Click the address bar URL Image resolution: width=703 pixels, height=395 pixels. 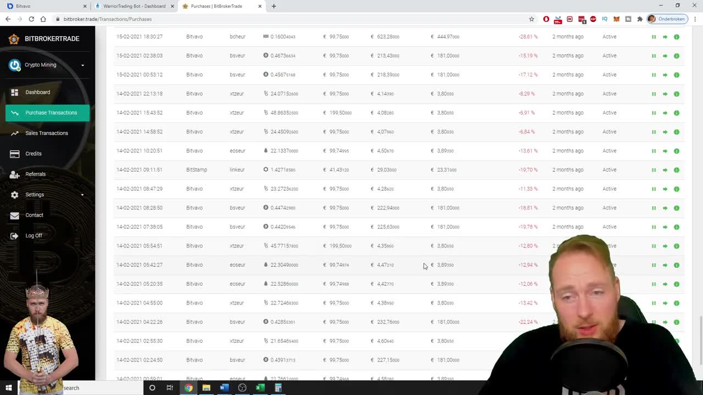tap(108, 19)
